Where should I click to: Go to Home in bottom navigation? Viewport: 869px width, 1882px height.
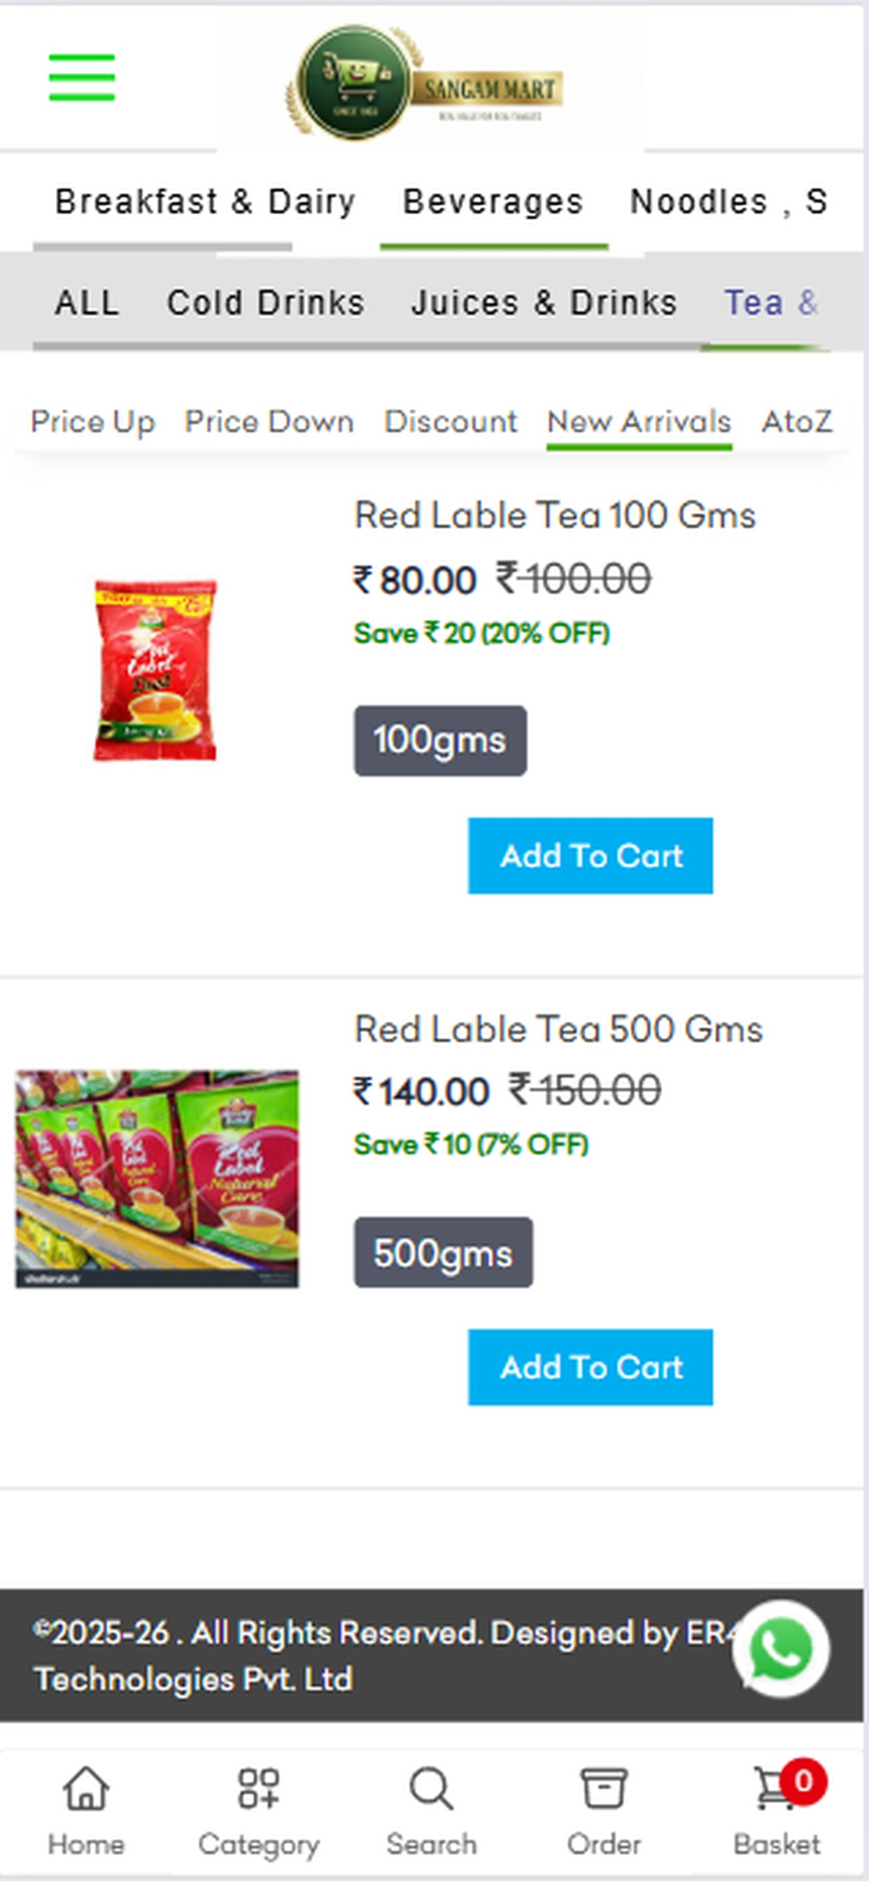pyautogui.click(x=86, y=1811)
